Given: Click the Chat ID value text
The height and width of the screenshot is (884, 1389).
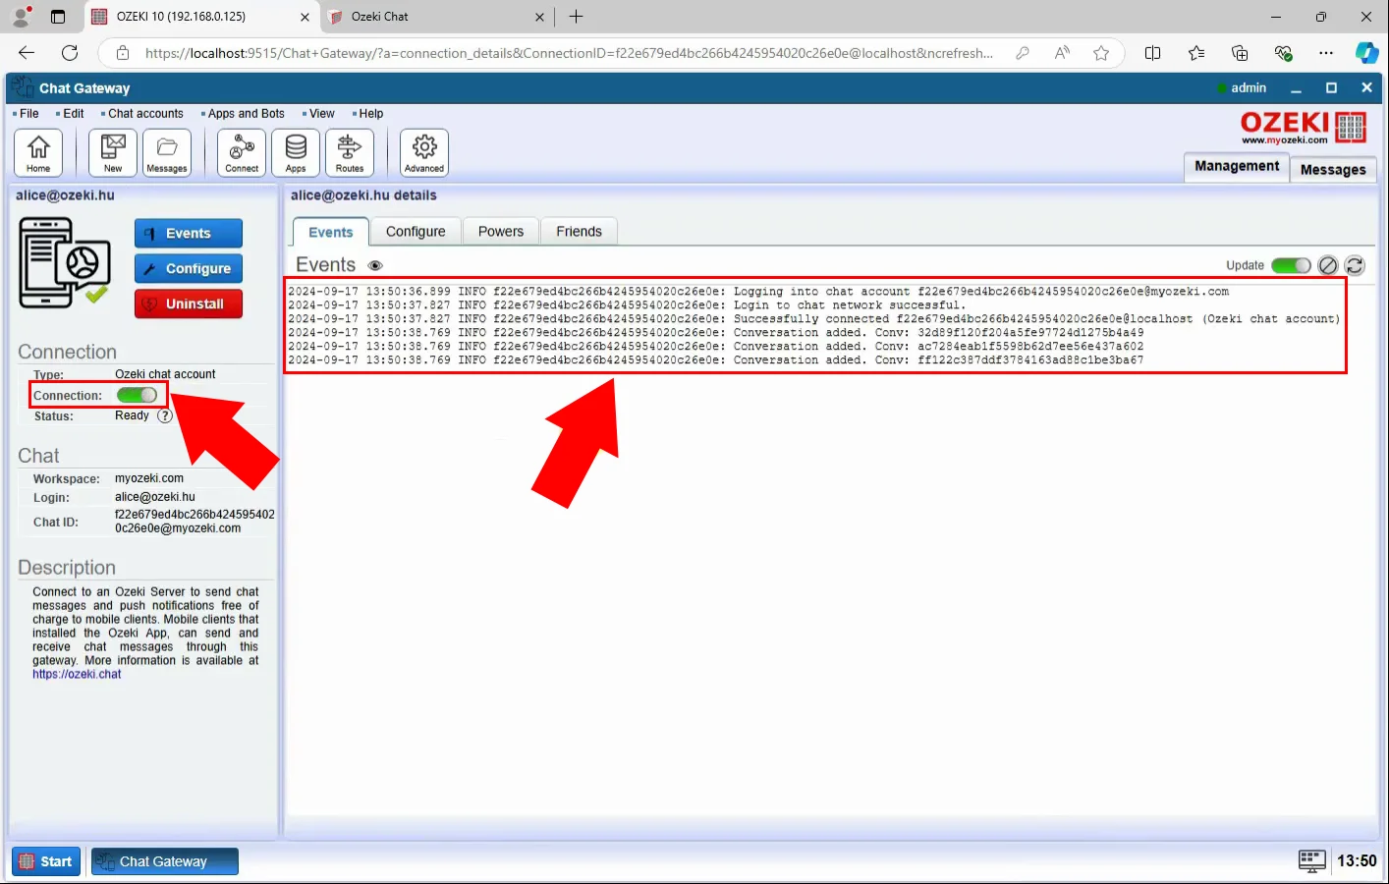Looking at the screenshot, I should [x=194, y=522].
